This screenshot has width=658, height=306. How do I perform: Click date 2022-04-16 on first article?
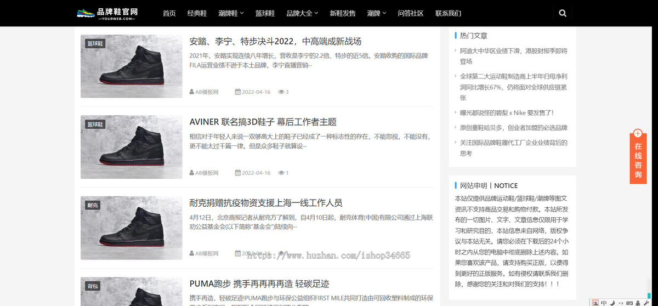click(x=256, y=92)
